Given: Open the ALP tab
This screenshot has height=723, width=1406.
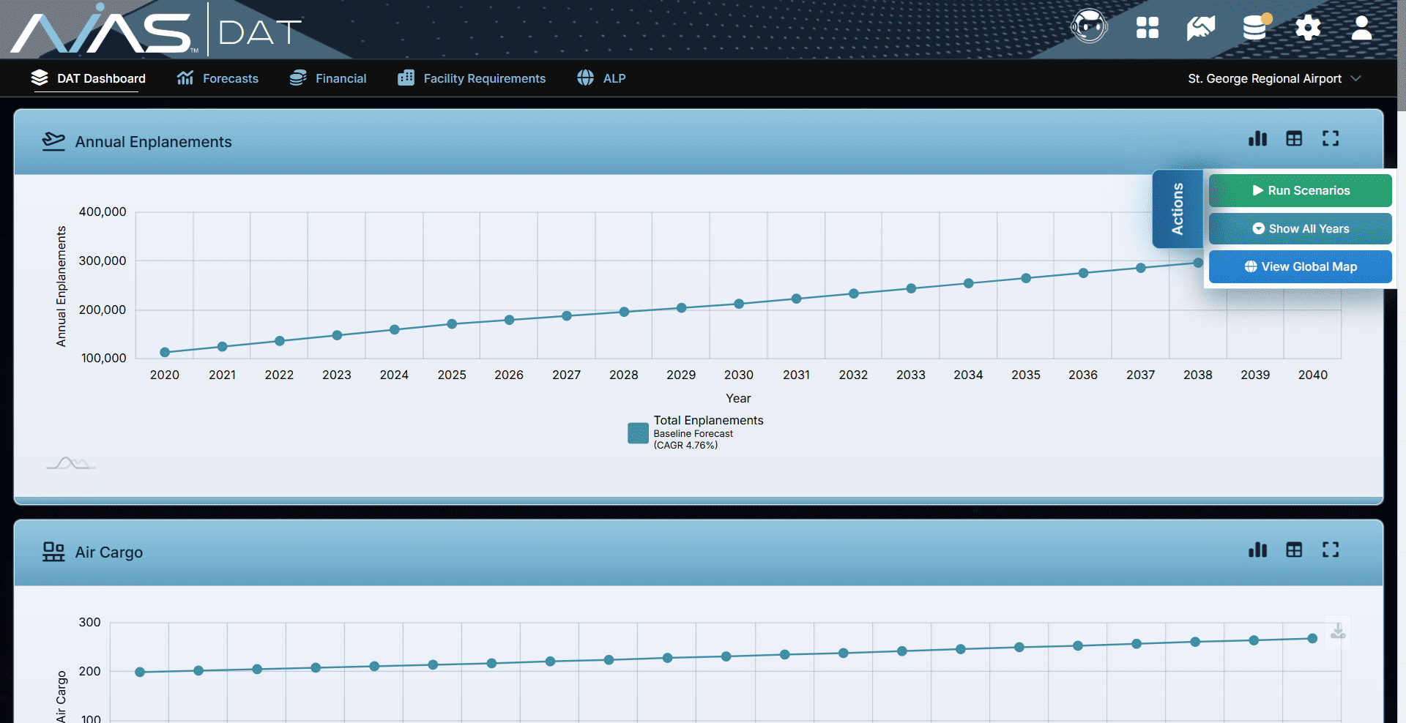Looking at the screenshot, I should (601, 78).
